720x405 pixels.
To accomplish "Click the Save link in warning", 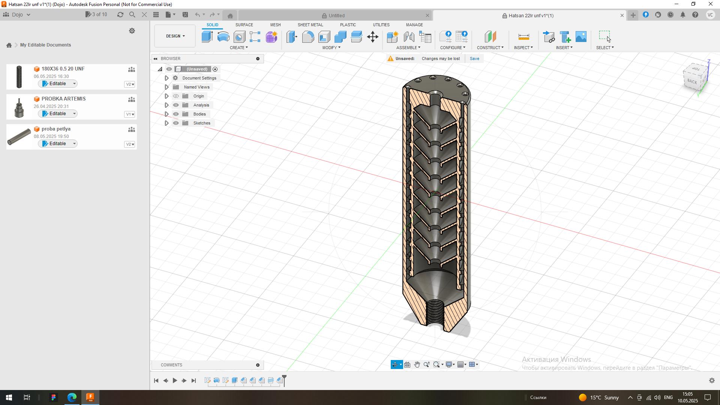I will tap(474, 58).
